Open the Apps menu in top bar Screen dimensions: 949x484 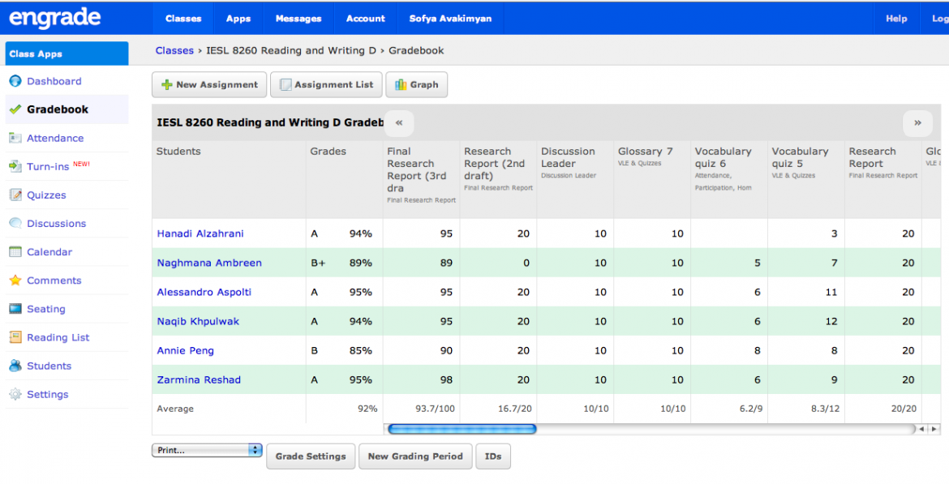pos(238,19)
